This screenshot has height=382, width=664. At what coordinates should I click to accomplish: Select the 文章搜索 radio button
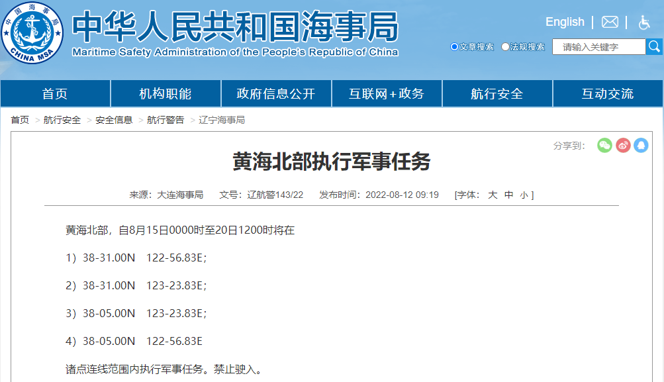click(x=454, y=47)
